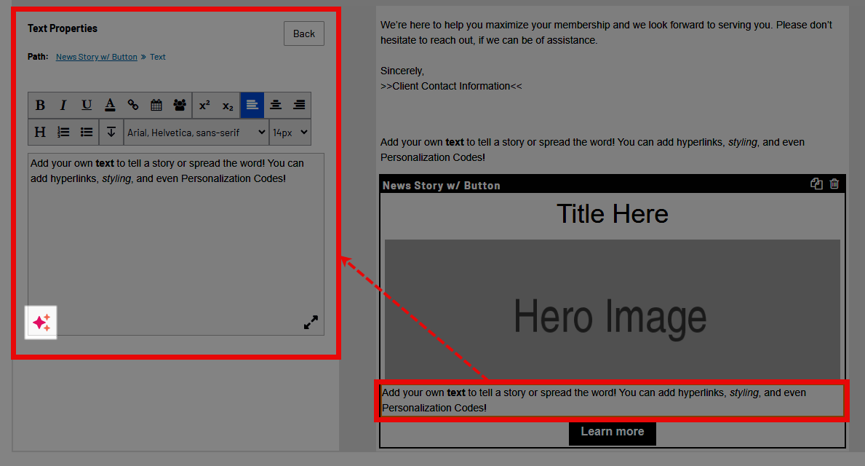
Task: Insert a hyperlink with link icon
Action: 133,106
